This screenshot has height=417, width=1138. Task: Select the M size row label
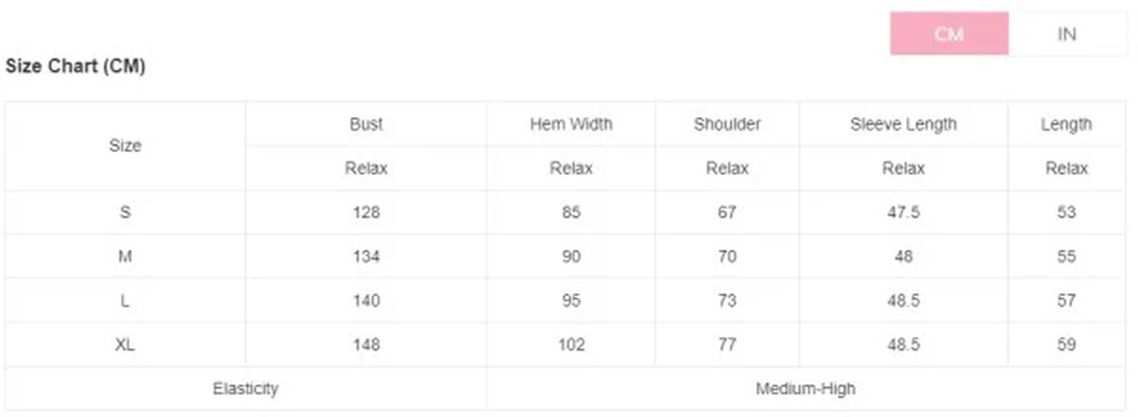(x=125, y=256)
